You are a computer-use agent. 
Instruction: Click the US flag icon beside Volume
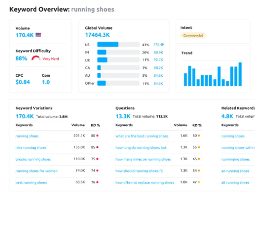click(39, 35)
